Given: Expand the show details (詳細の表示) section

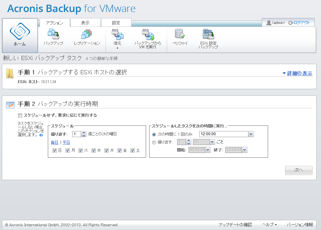Looking at the screenshot, I should click(297, 73).
